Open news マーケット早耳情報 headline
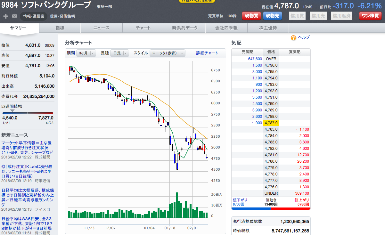385x235 pixels. click(x=27, y=148)
